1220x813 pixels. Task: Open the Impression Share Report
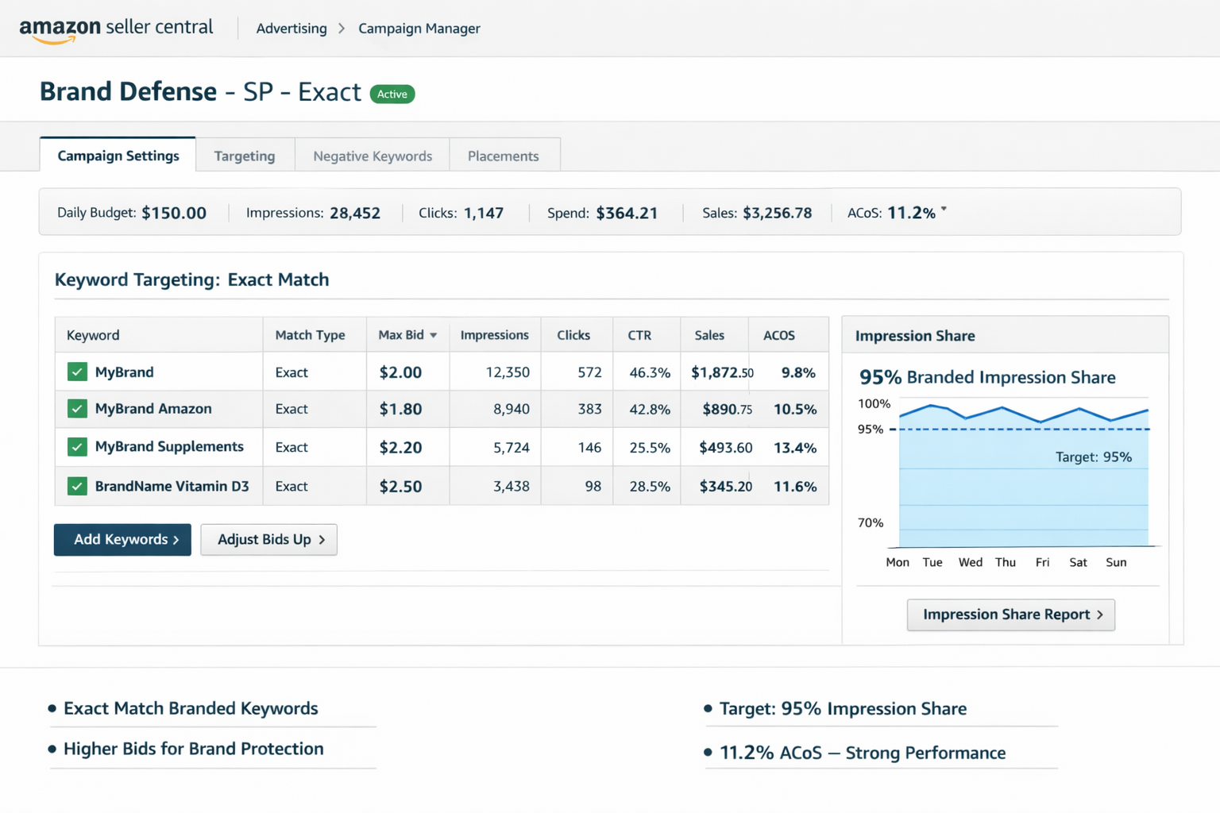(1010, 615)
